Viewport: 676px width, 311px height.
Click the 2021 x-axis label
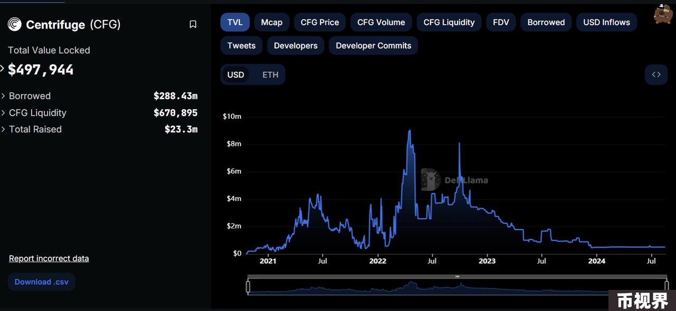click(x=268, y=261)
